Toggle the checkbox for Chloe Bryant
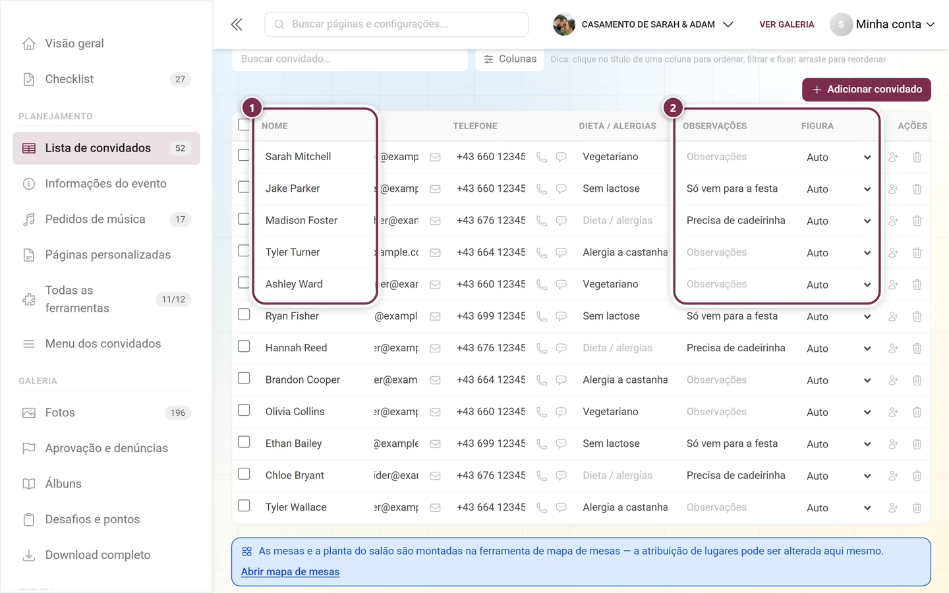This screenshot has height=593, width=949. [x=244, y=474]
